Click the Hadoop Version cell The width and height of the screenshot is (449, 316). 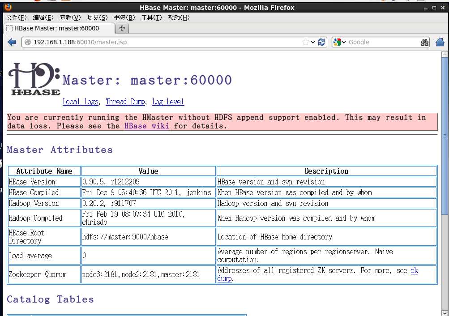(x=44, y=203)
